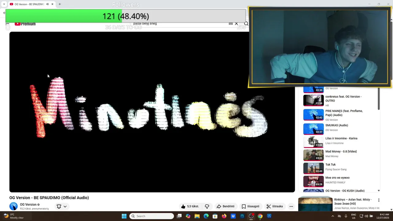Clear the YouTube search field
The height and width of the screenshot is (221, 393).
point(236,24)
